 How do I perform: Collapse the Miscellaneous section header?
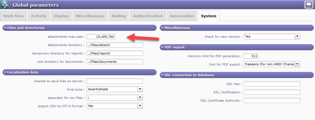[x=162, y=28]
